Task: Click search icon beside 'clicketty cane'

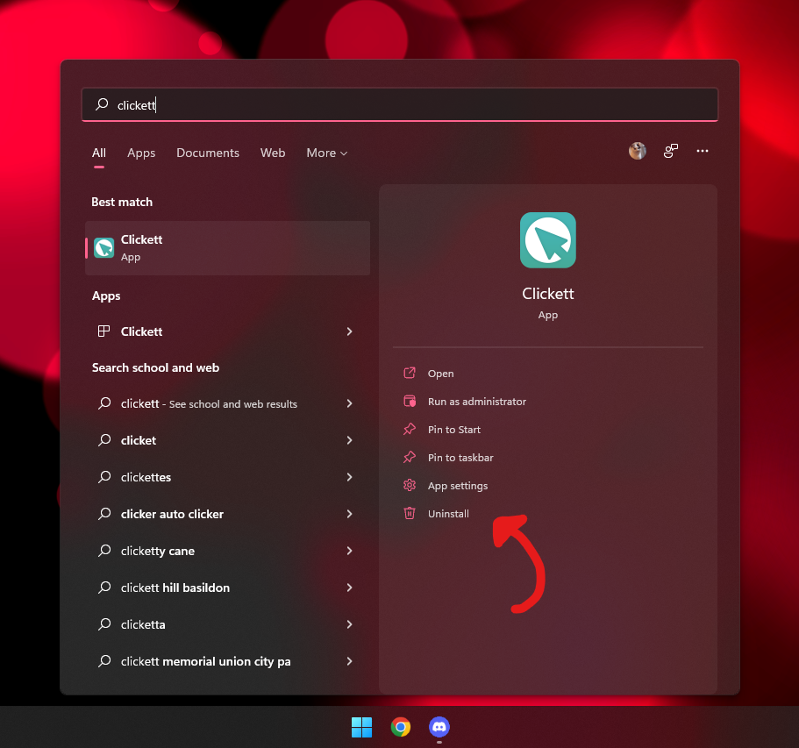Action: pyautogui.click(x=104, y=551)
